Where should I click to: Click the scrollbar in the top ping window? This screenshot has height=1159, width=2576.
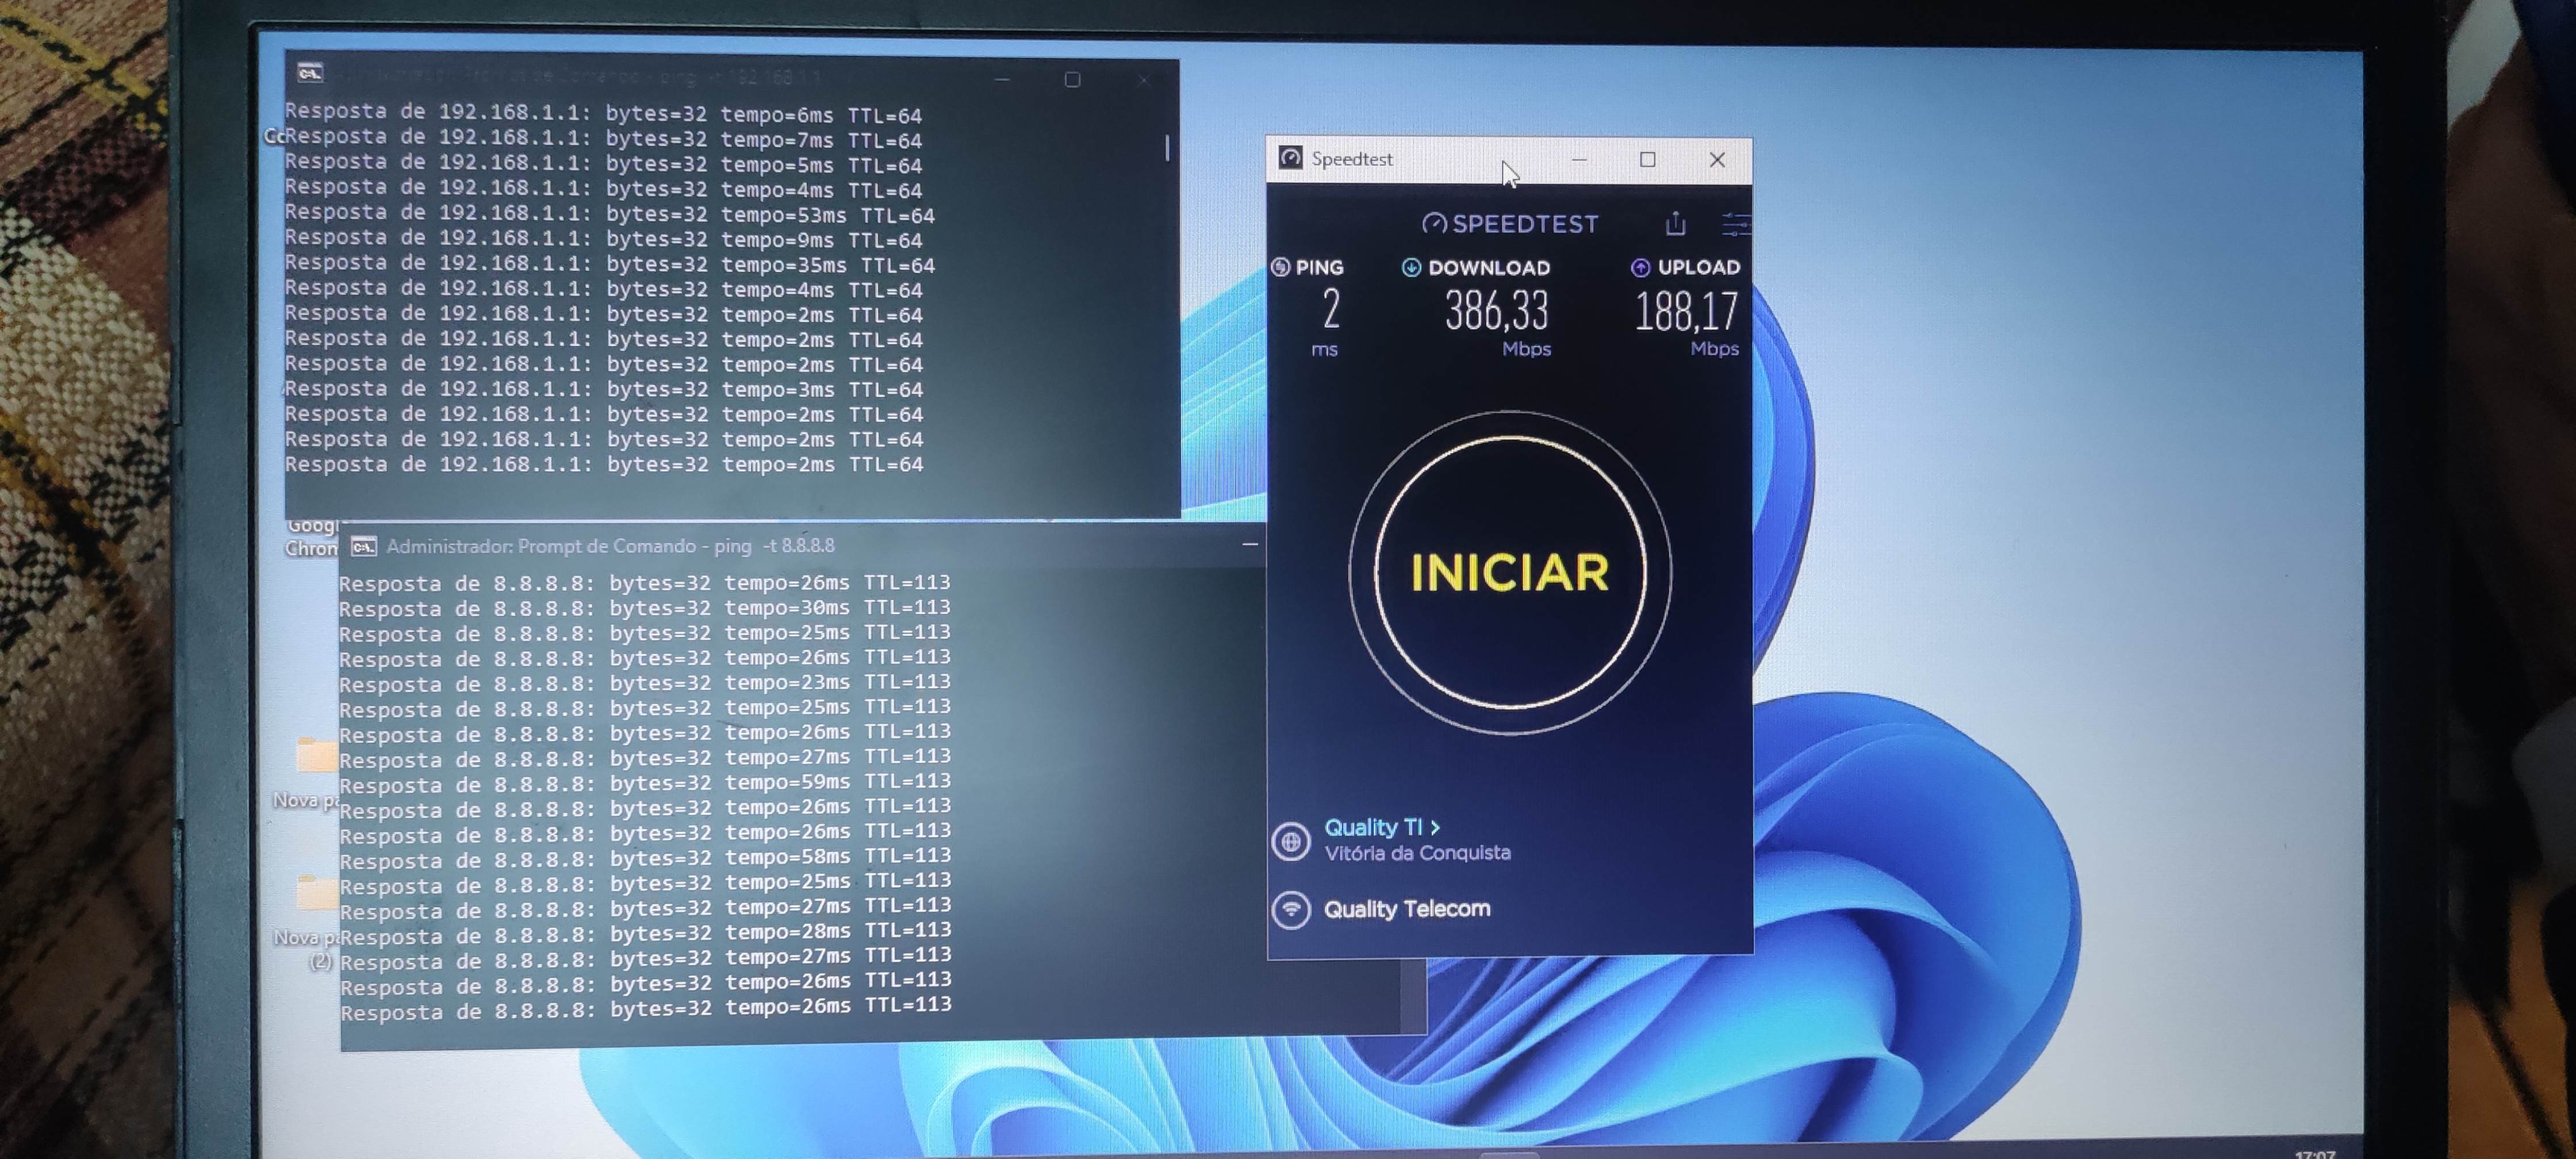click(x=1167, y=148)
